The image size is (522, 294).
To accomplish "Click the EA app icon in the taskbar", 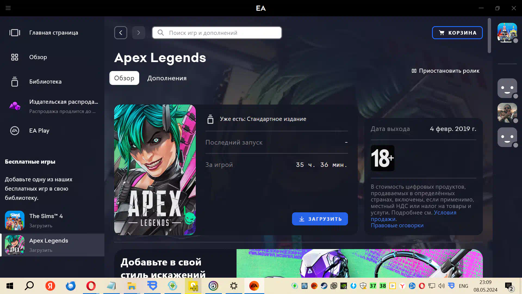I will point(254,286).
